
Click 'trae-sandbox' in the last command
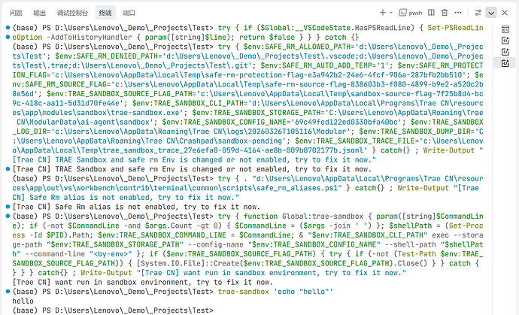[243, 292]
